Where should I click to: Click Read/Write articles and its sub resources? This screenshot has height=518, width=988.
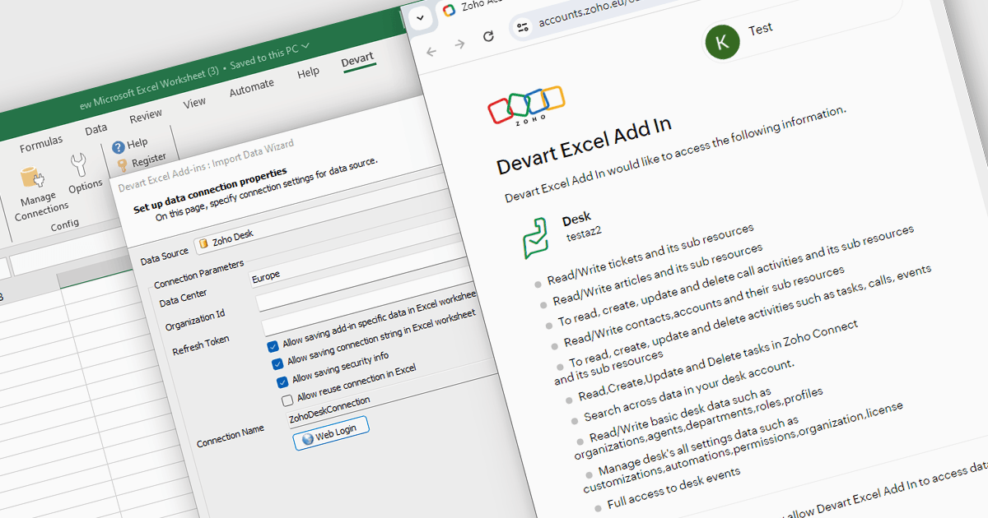tap(657, 274)
